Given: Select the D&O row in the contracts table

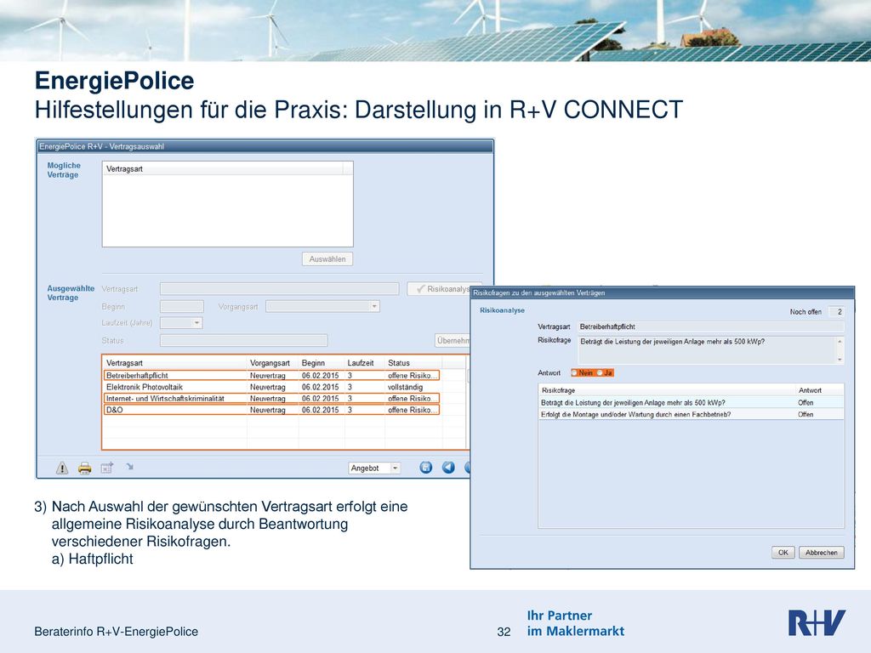Looking at the screenshot, I should point(271,411).
